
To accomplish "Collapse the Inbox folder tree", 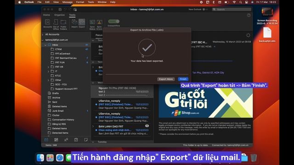I will click(x=45, y=45).
